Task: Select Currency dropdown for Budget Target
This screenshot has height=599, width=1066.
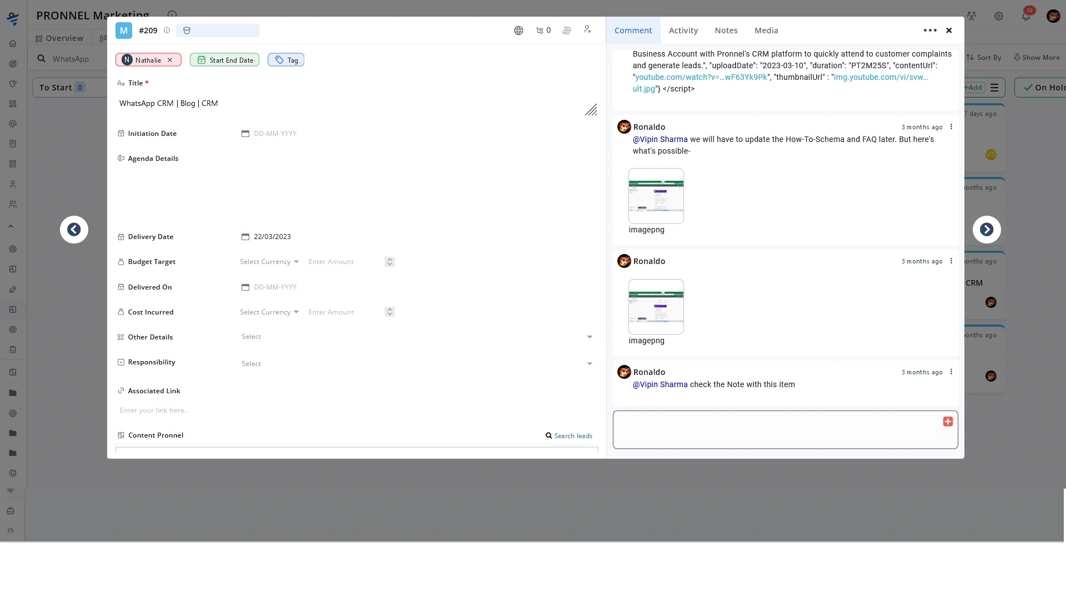Action: [x=269, y=262]
